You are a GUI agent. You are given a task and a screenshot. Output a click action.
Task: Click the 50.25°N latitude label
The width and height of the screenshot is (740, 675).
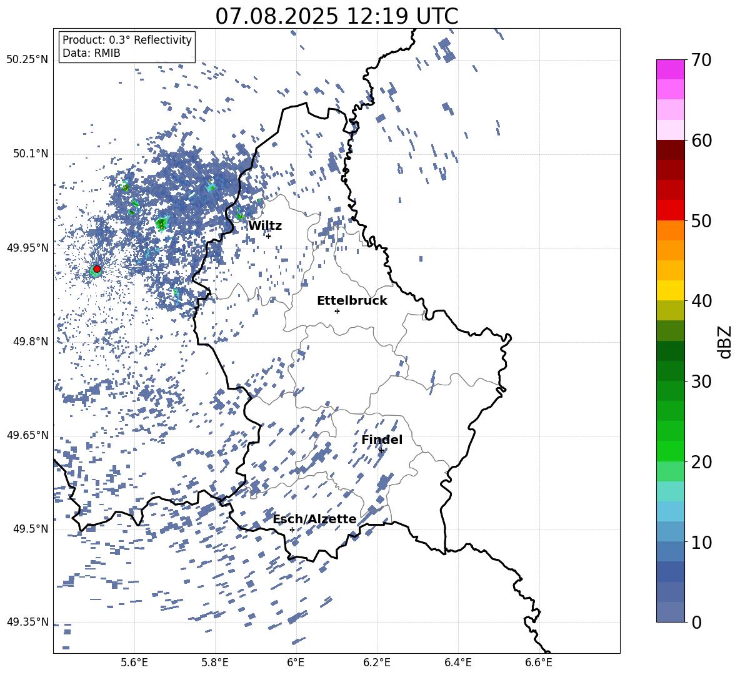tap(27, 60)
